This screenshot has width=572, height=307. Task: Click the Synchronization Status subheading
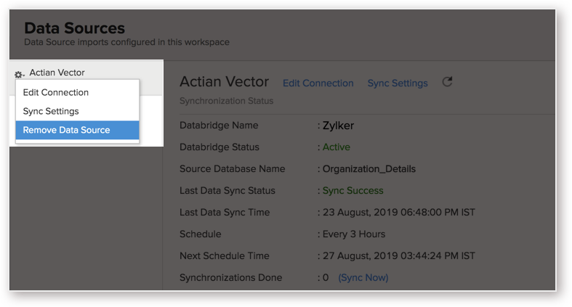(x=227, y=101)
